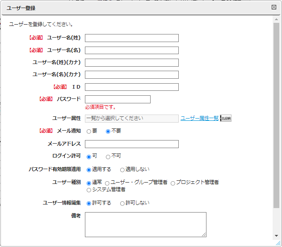Viewport: 282px width, 247px height.
Task: Focus the ユーザー名(姓)(カナ) text box
Action: click(x=132, y=63)
